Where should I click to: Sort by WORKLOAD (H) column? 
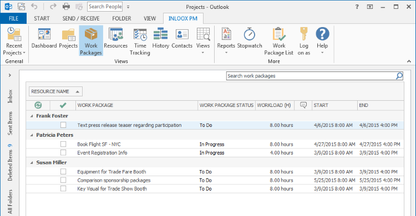(275, 105)
